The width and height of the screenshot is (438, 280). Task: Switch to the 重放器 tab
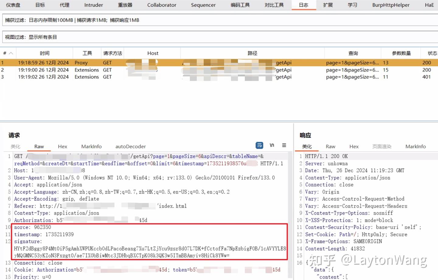[x=125, y=5]
